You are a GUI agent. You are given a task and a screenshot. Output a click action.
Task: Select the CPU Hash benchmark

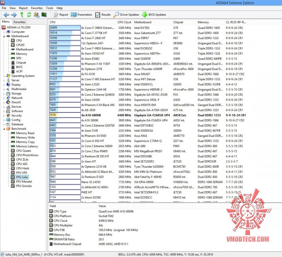click(20, 168)
